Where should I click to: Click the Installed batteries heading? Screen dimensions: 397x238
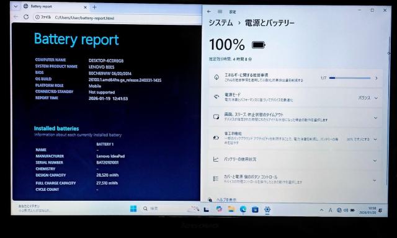[56, 128]
